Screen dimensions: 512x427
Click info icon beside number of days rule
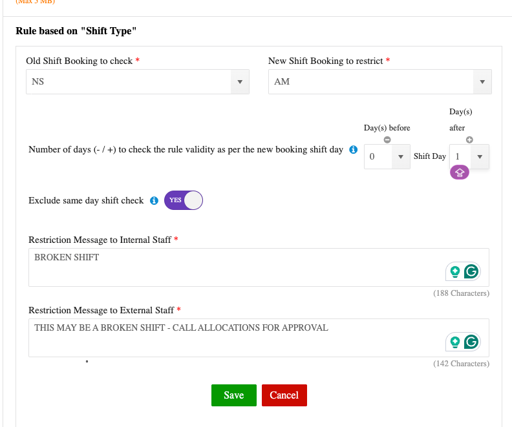point(353,150)
